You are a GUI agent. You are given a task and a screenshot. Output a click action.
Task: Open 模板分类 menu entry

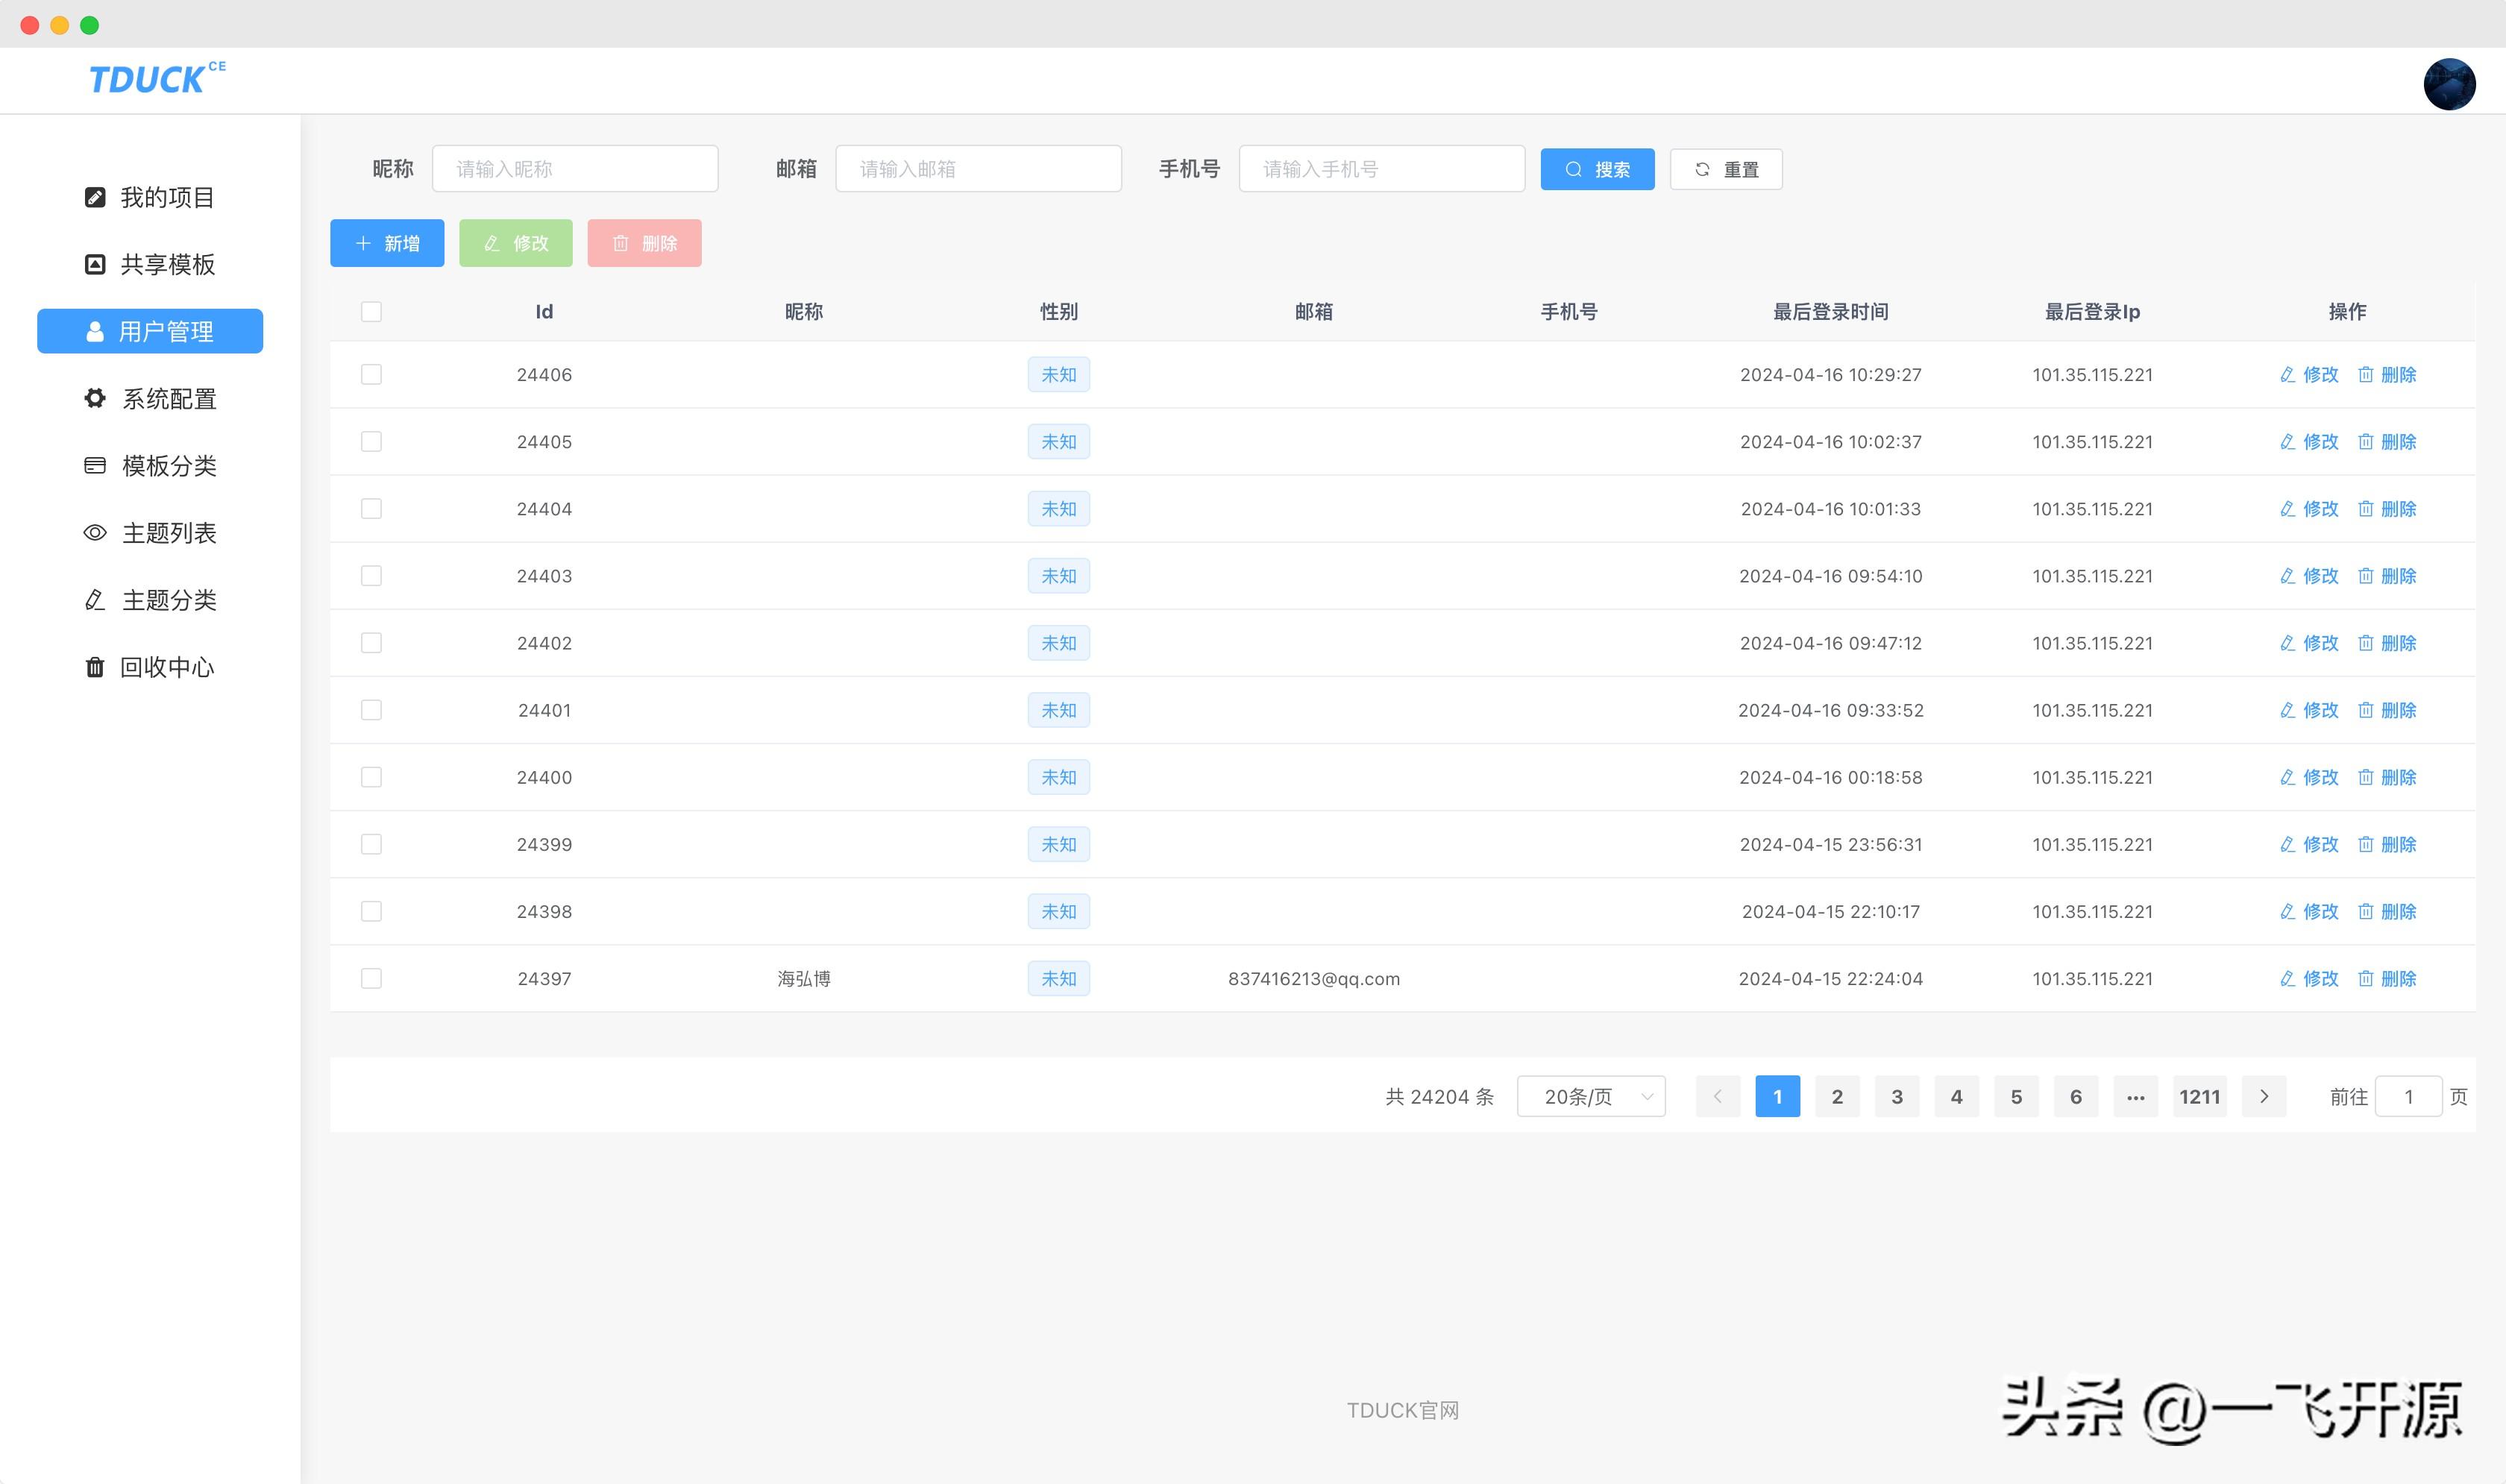coord(150,465)
